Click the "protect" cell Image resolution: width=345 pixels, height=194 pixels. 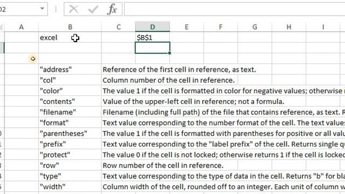click(x=70, y=155)
